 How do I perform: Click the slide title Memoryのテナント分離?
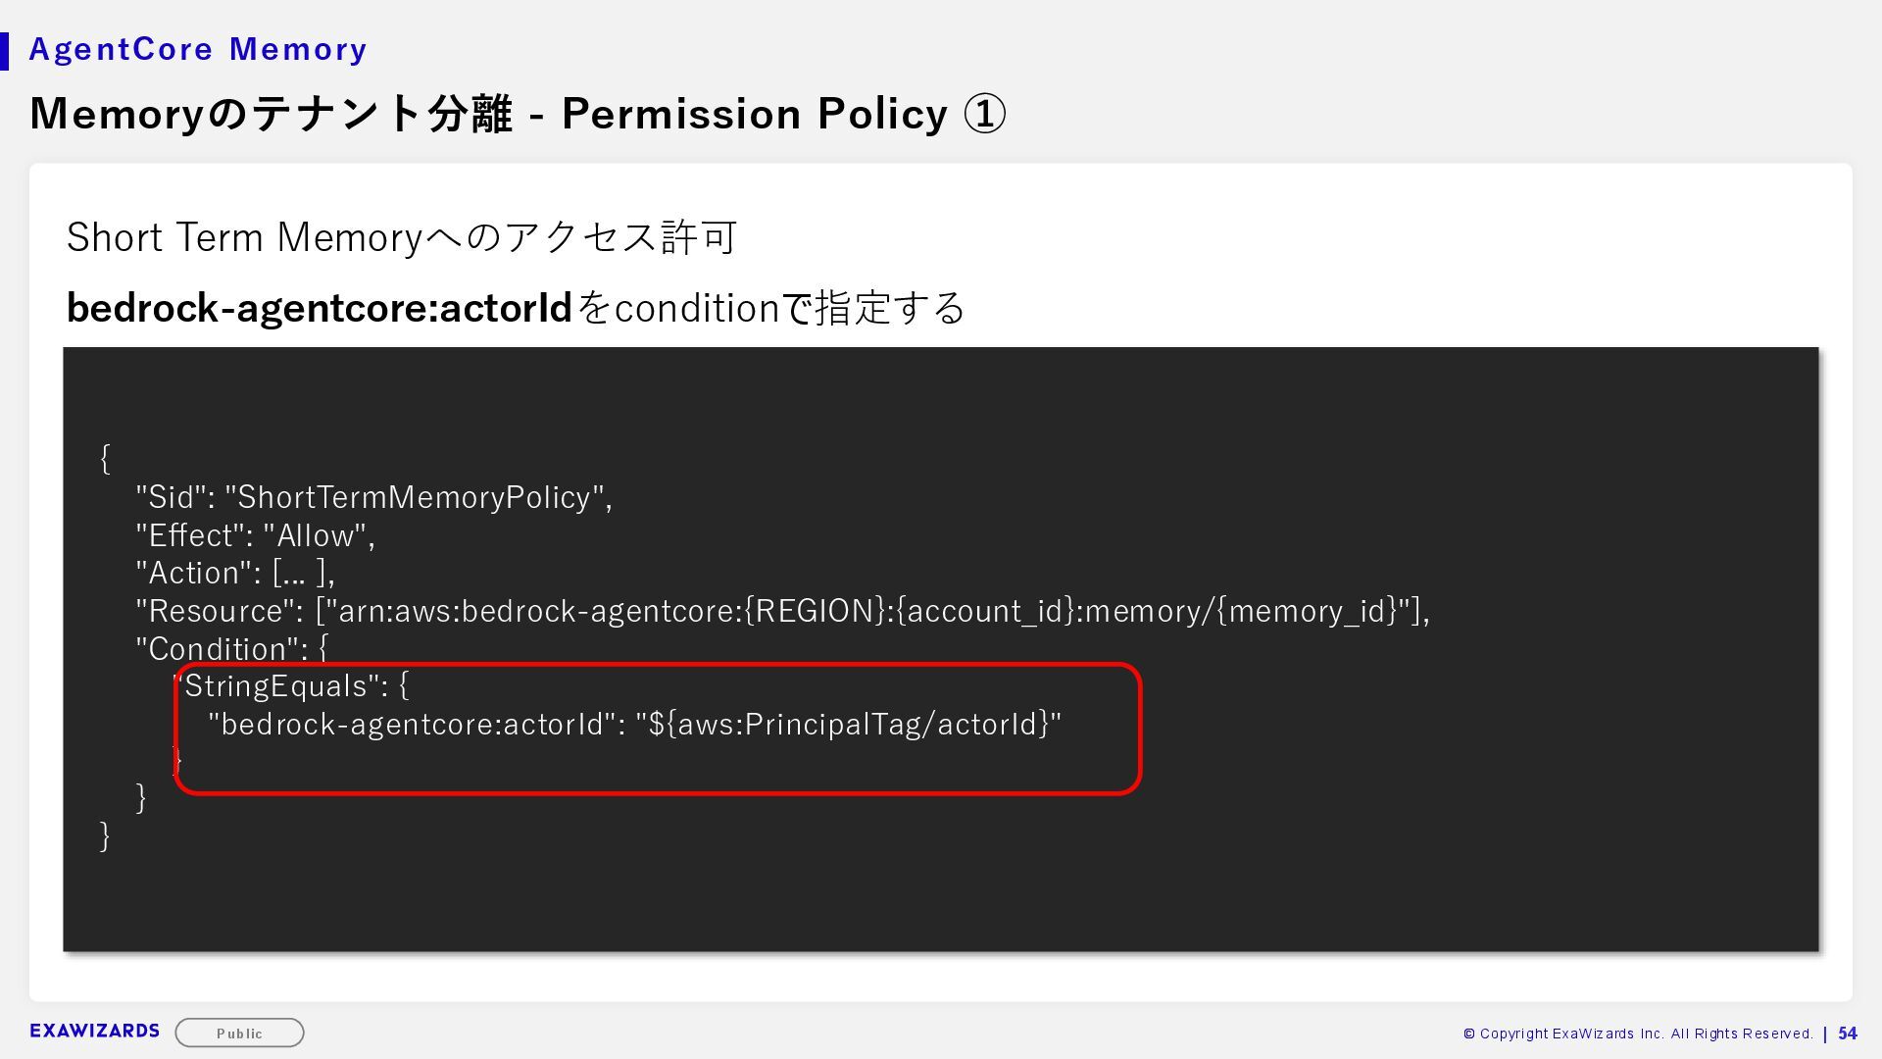click(x=272, y=114)
